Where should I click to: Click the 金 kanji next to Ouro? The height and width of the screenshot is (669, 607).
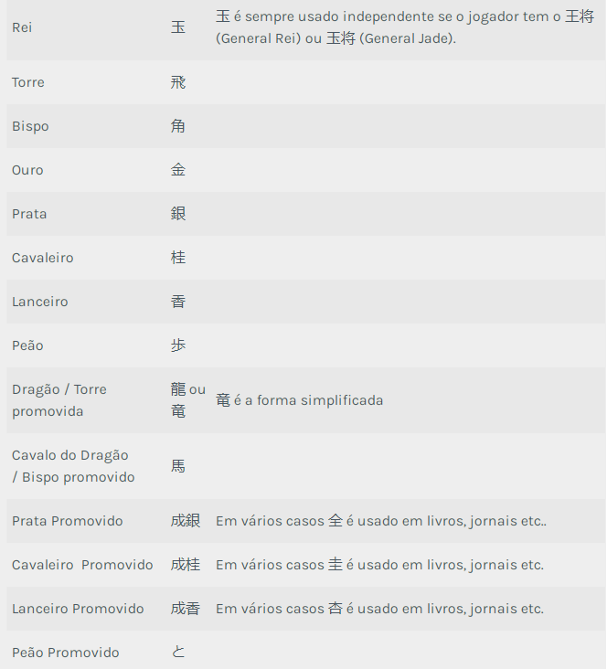point(178,170)
